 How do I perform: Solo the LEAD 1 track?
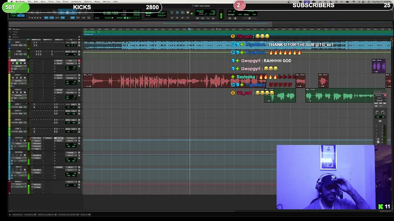coord(21,78)
